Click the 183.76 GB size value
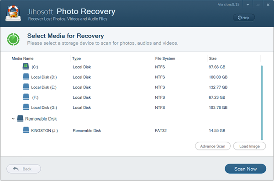Image resolution: width=274 pixels, height=181 pixels. 218,107
